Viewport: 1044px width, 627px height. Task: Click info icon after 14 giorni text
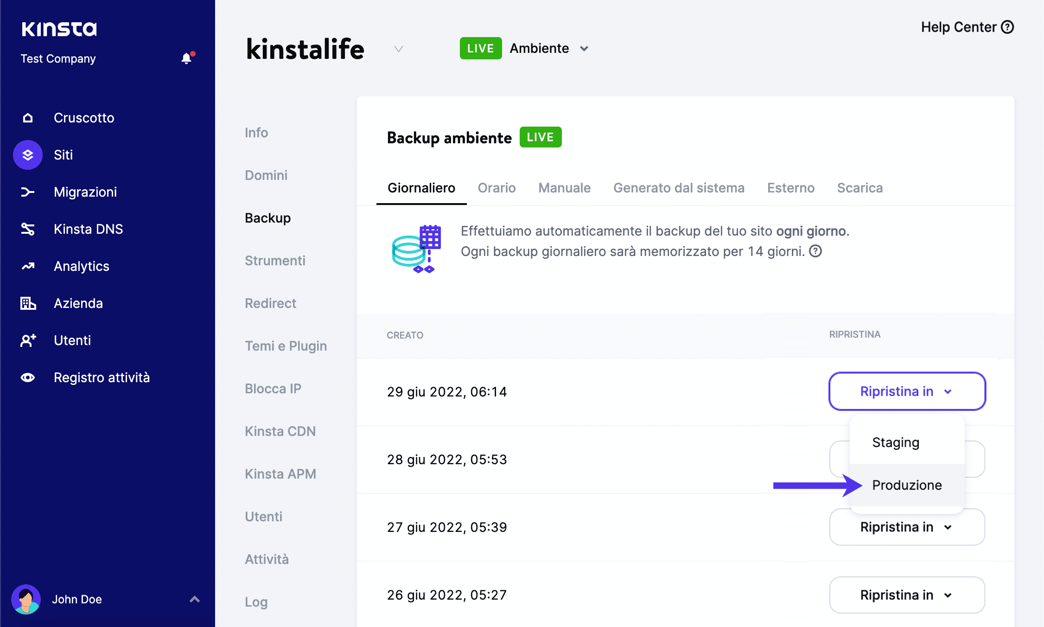815,251
